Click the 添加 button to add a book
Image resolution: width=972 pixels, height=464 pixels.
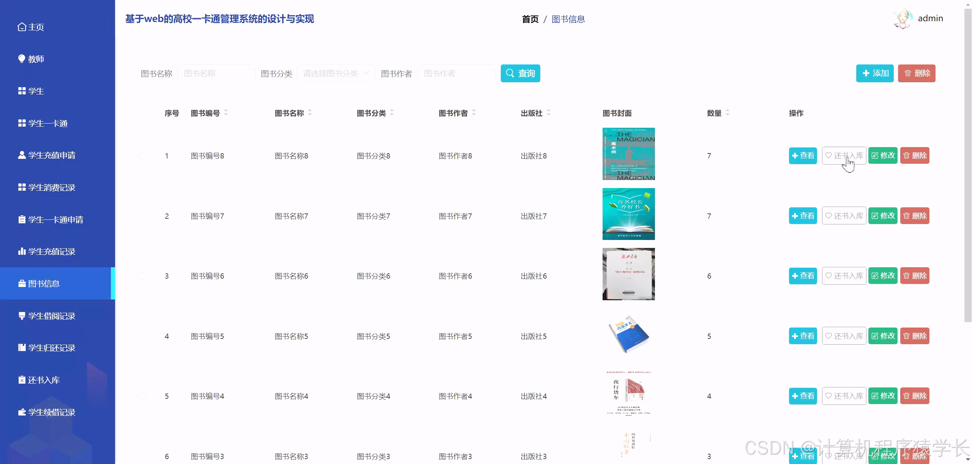click(x=875, y=73)
